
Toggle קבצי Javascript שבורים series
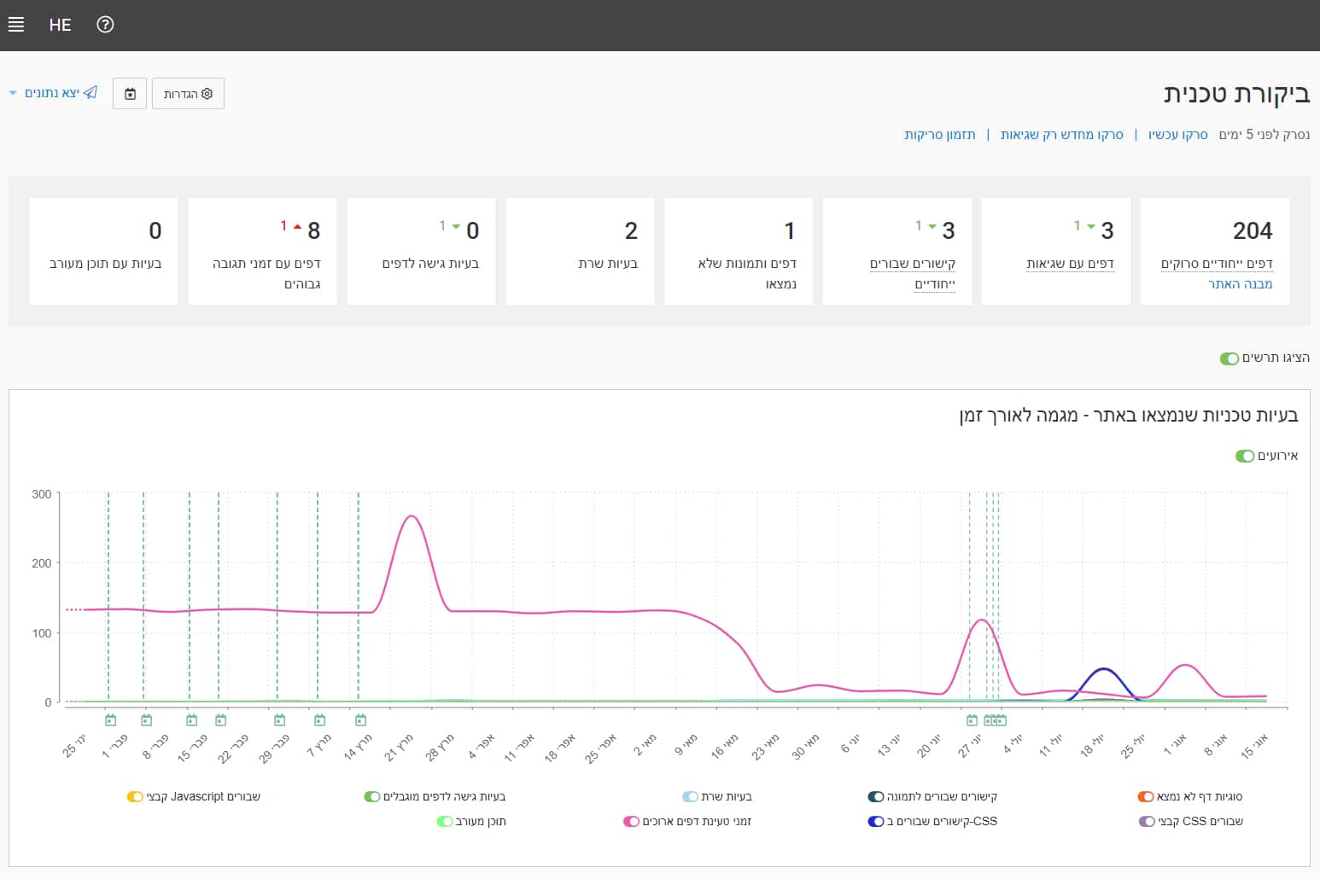(135, 797)
